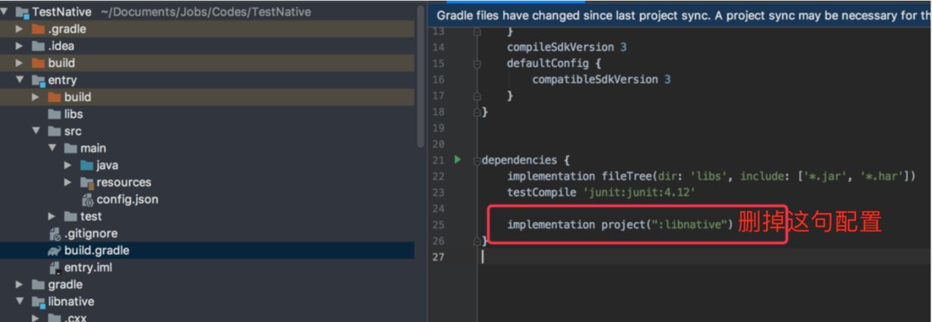The image size is (932, 322).
Task: Click the .gitignore file icon
Action: point(54,233)
